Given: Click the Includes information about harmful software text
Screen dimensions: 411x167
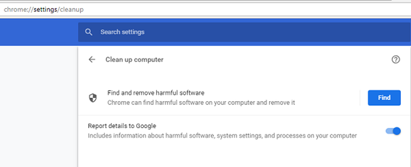Looking at the screenshot, I should pos(222,136).
